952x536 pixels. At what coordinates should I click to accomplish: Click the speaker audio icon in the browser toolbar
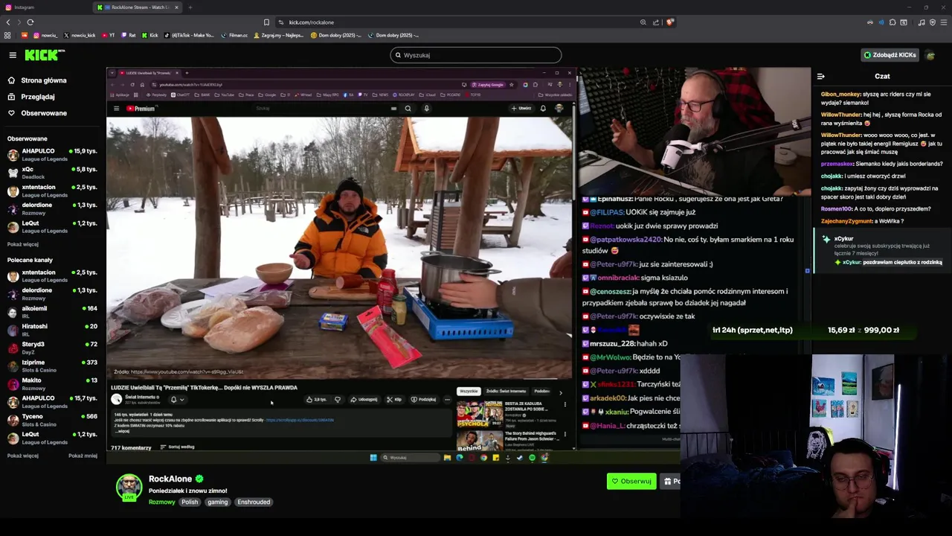[881, 22]
